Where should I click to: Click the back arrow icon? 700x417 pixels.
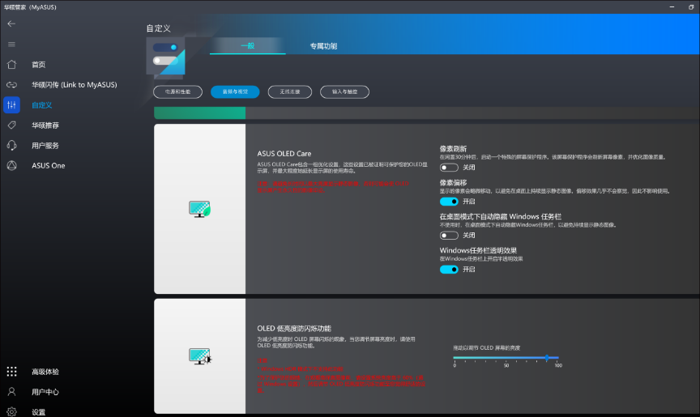pos(11,23)
